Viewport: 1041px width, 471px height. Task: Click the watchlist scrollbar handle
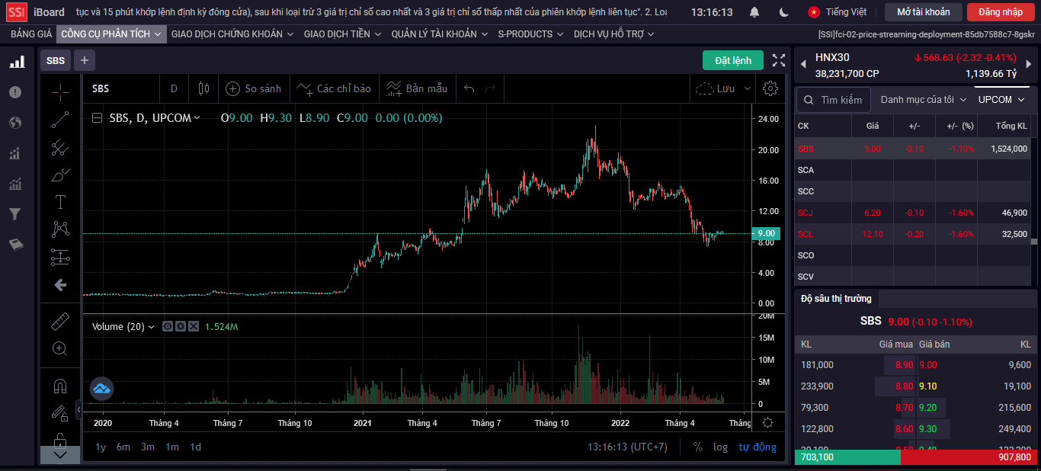click(1034, 242)
